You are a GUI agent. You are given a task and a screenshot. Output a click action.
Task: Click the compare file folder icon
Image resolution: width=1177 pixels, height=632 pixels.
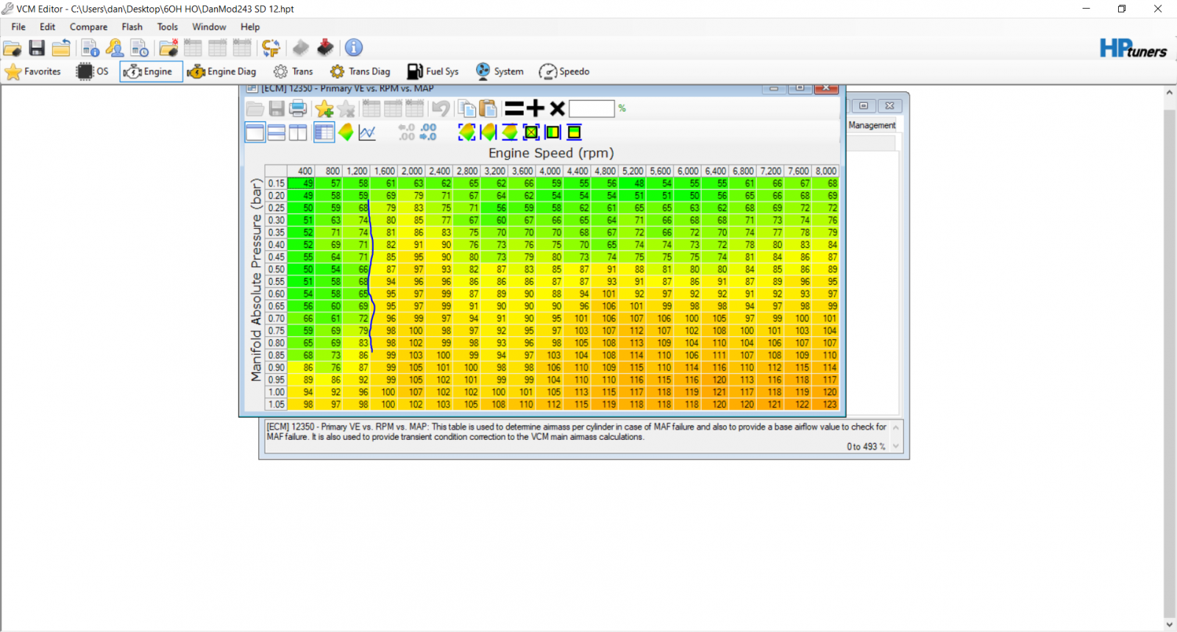tap(168, 49)
